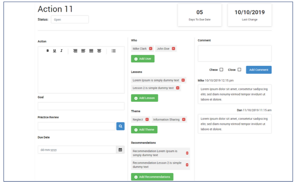
Task: Click the Due Date dd-mm-yyyy field
Action: pos(77,150)
